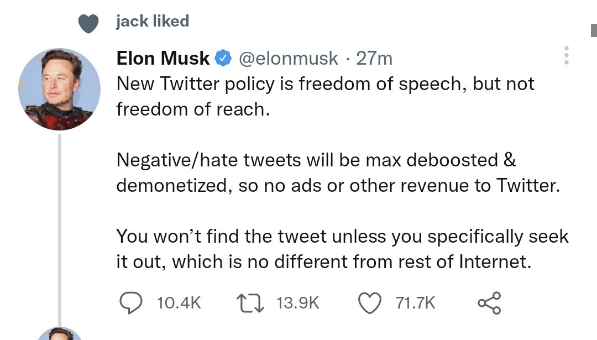Like the tweet with the heart icon
Image resolution: width=597 pixels, height=340 pixels.
tap(371, 303)
